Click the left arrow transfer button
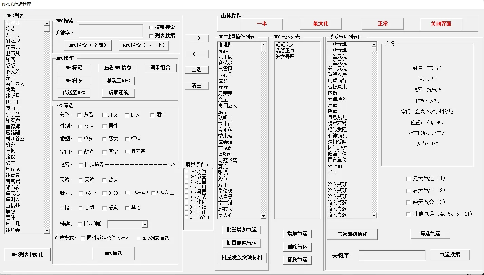 tap(196, 54)
